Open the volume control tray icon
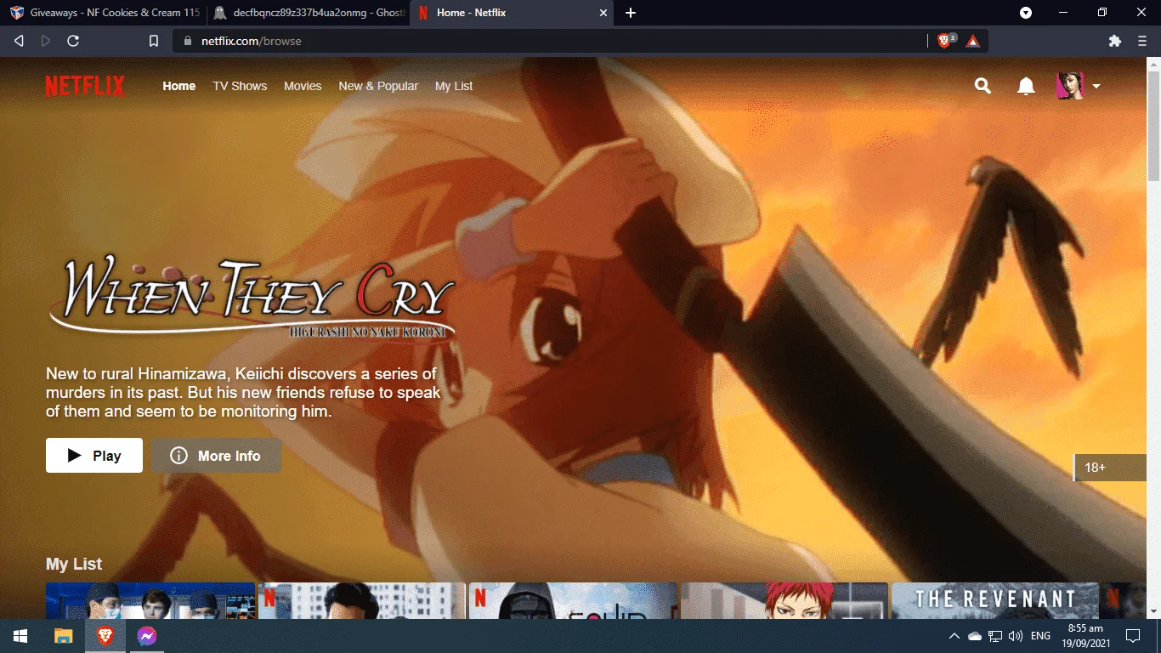This screenshot has width=1161, height=653. 1016,636
